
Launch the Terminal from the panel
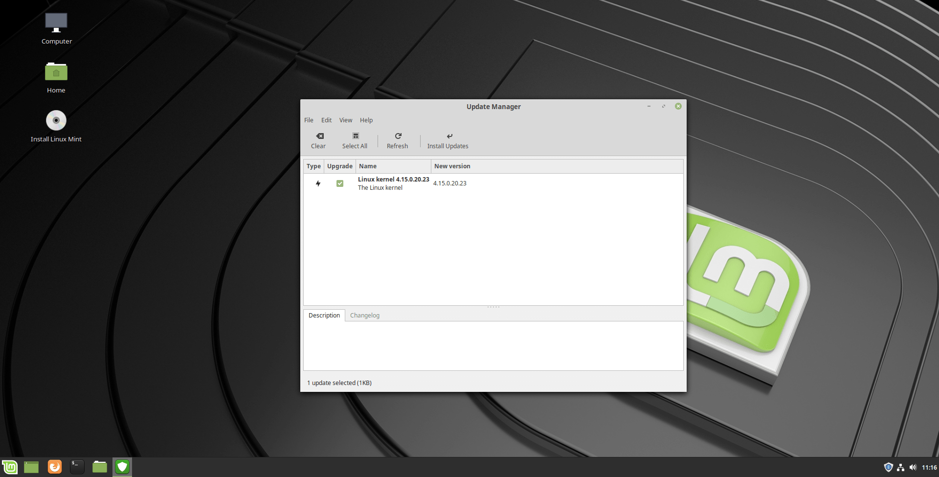pos(77,467)
